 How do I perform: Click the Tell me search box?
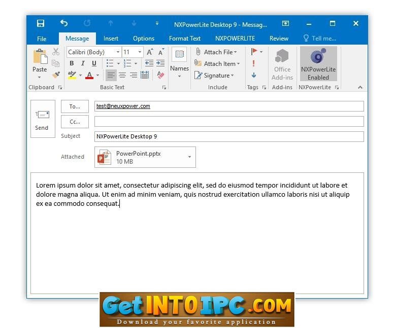(x=320, y=39)
